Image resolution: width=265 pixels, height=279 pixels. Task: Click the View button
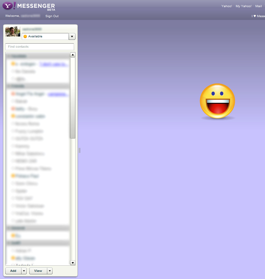click(x=38, y=271)
